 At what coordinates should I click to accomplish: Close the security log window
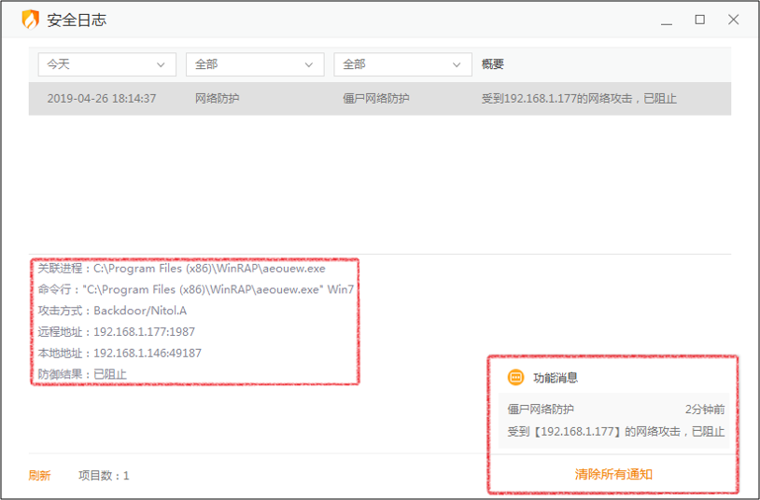click(x=733, y=21)
